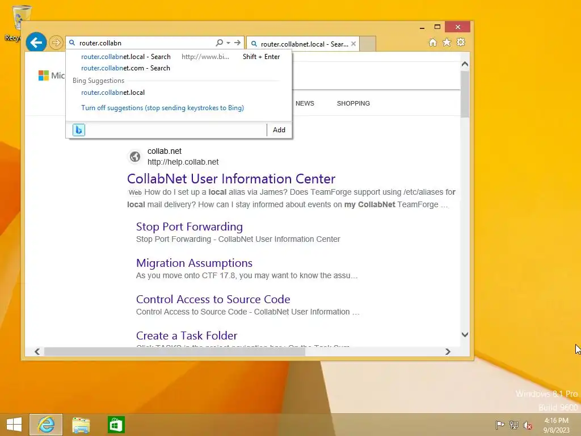Open CollabNet User Information Center result
The height and width of the screenshot is (436, 581).
point(231,179)
